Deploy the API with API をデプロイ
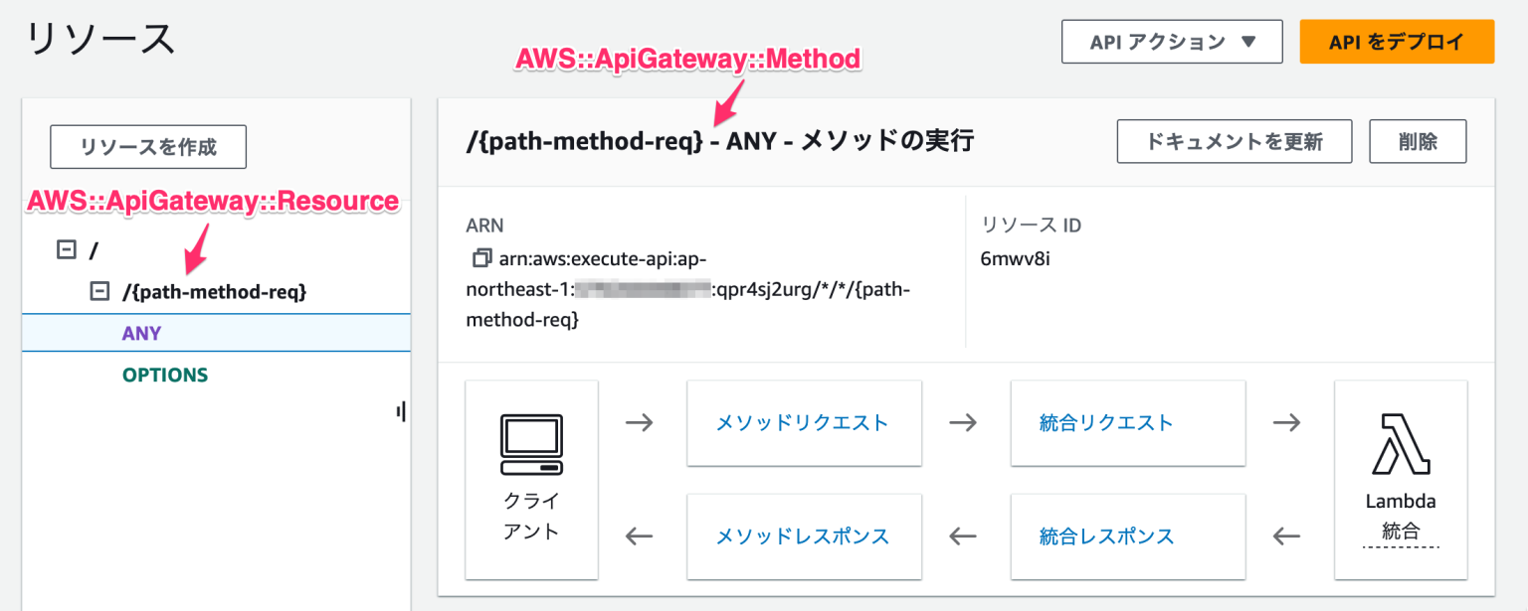Screen dimensions: 1528x611 pyautogui.click(x=1397, y=41)
